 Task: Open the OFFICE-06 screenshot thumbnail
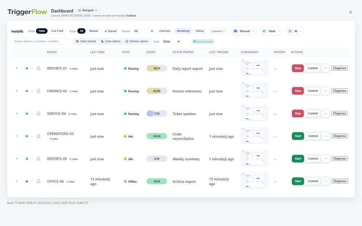[x=254, y=181]
